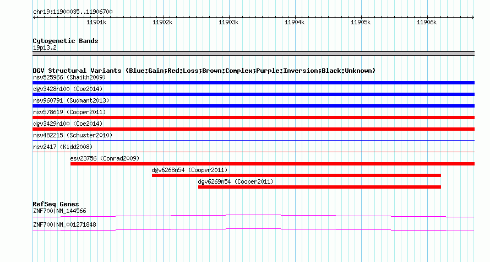Click the blue gain bar for nsv960791

[253, 106]
